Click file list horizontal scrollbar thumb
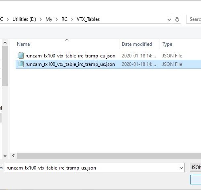Image resolution: width=201 pixels, height=190 pixels. coord(109,155)
